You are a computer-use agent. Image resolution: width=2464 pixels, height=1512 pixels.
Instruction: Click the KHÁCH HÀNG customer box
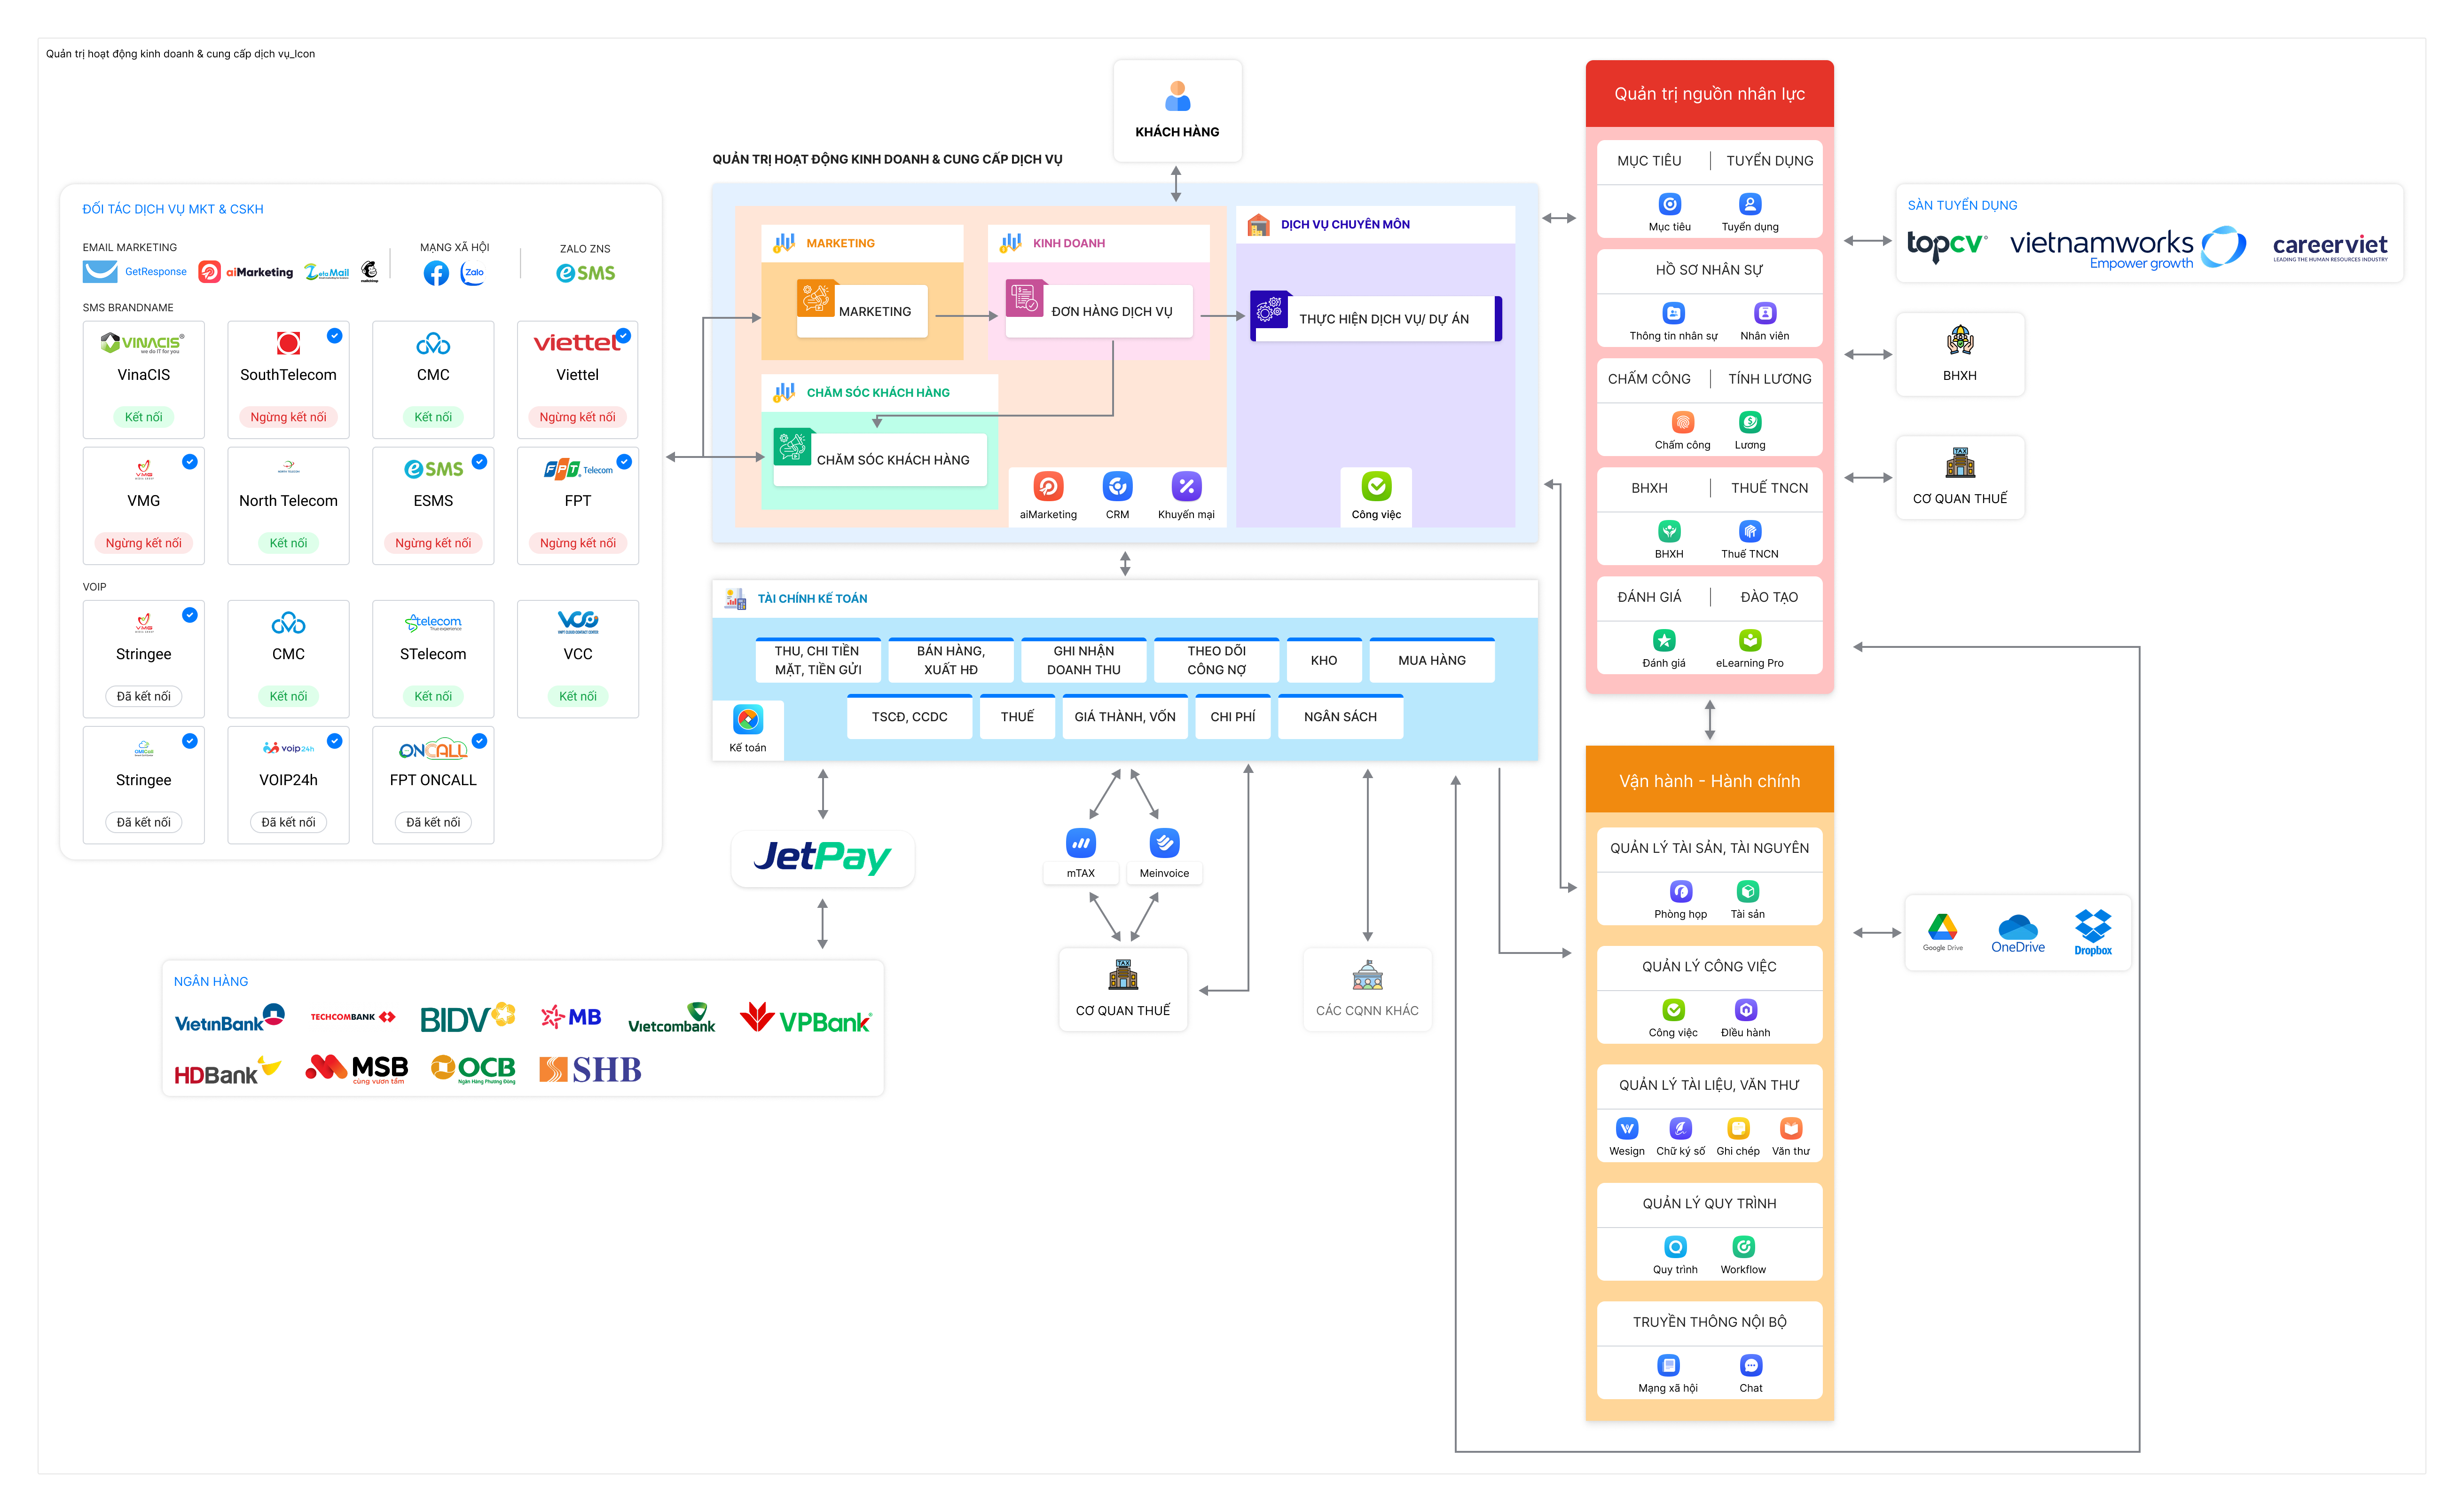(1177, 110)
